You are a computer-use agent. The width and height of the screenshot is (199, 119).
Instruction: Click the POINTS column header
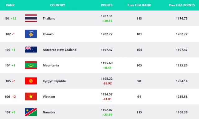[x=107, y=5]
